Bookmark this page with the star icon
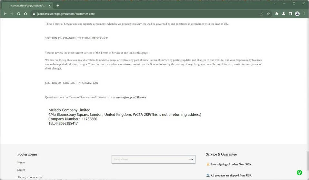 pyautogui.click(x=268, y=14)
